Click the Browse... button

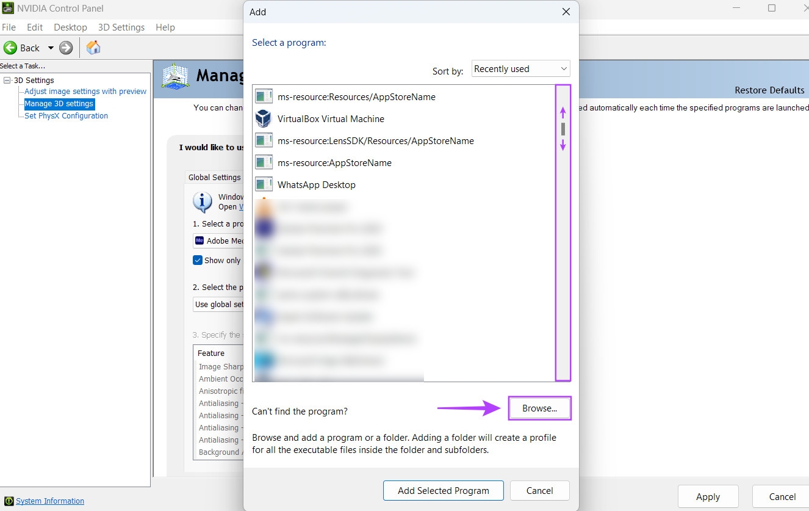point(539,408)
